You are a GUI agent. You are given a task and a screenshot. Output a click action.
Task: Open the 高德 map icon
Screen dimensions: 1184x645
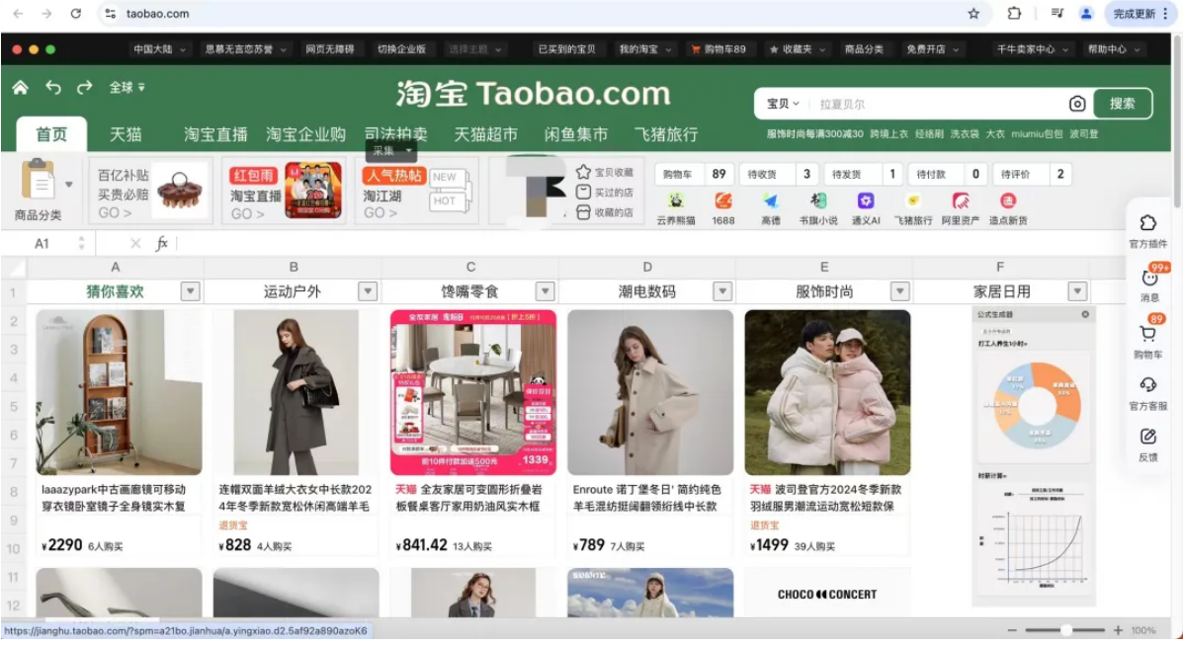(770, 201)
